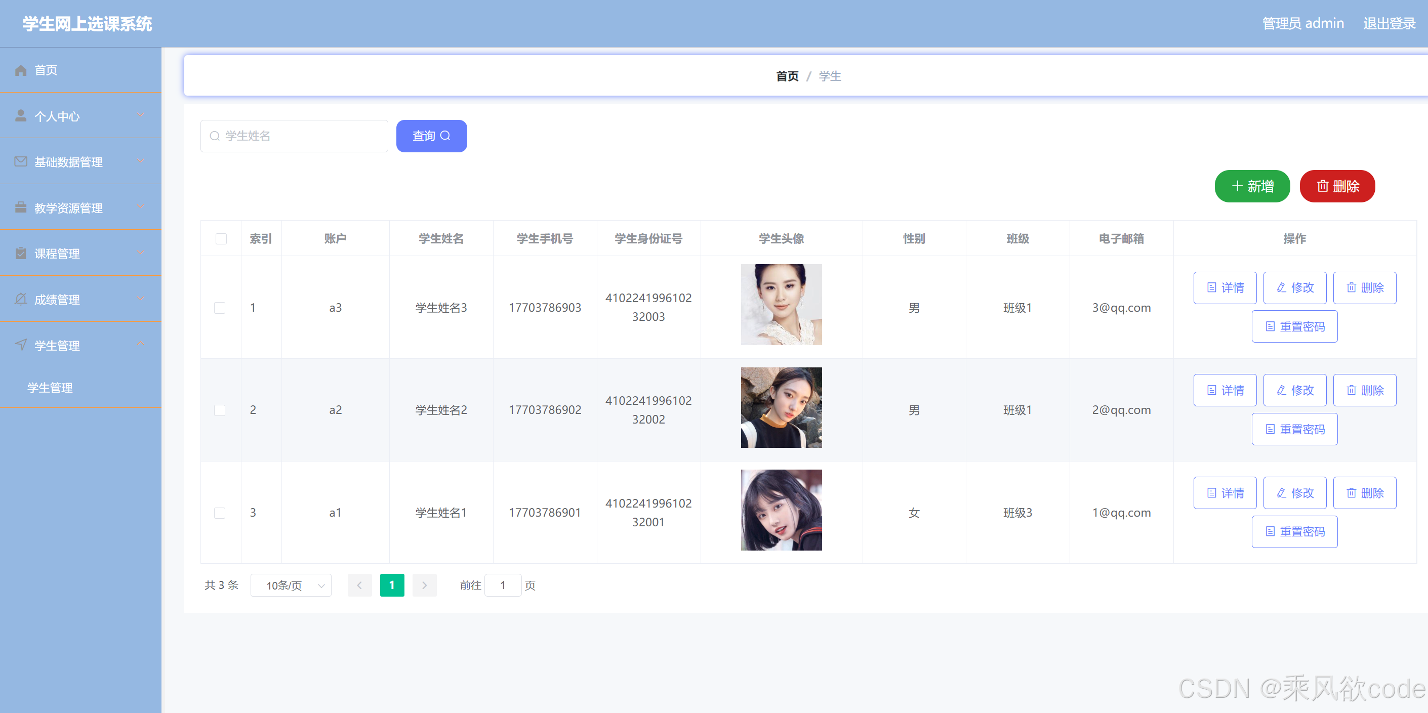1428x713 pixels.
Task: Click the trash icon on the red 删除 button
Action: point(1323,186)
